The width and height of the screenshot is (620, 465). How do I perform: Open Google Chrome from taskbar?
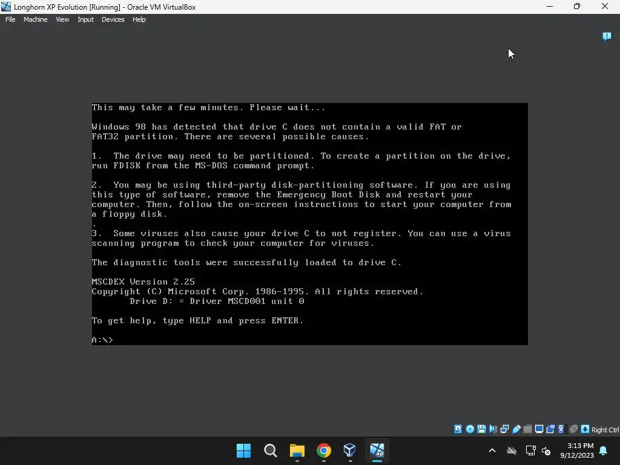coord(324,450)
